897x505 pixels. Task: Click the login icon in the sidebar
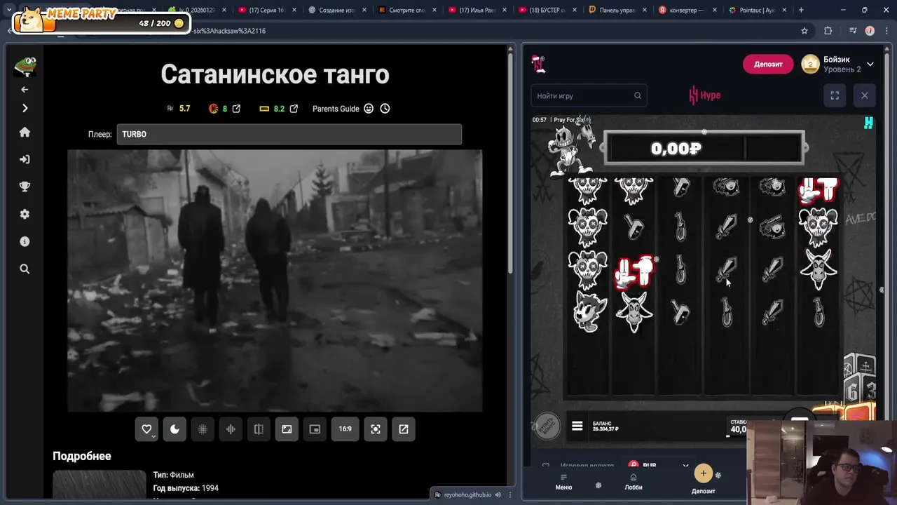(x=25, y=159)
